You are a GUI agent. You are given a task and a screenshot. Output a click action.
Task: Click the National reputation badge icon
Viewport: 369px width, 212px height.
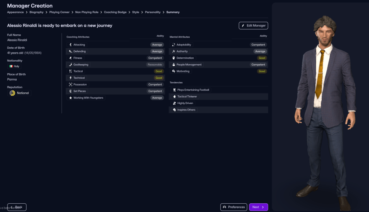pos(12,93)
